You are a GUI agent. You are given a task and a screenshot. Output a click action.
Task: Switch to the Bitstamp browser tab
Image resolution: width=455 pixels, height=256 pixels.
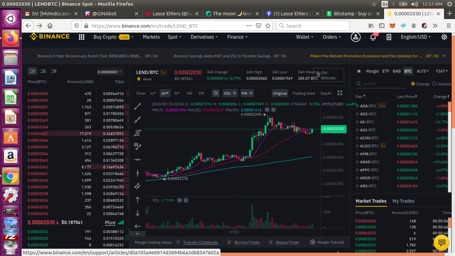(x=353, y=14)
